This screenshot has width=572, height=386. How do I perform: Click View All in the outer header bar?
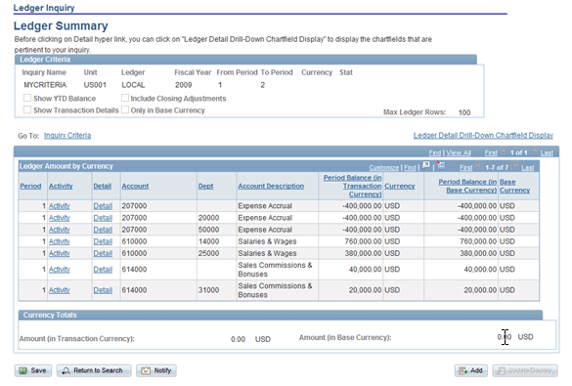tap(459, 152)
